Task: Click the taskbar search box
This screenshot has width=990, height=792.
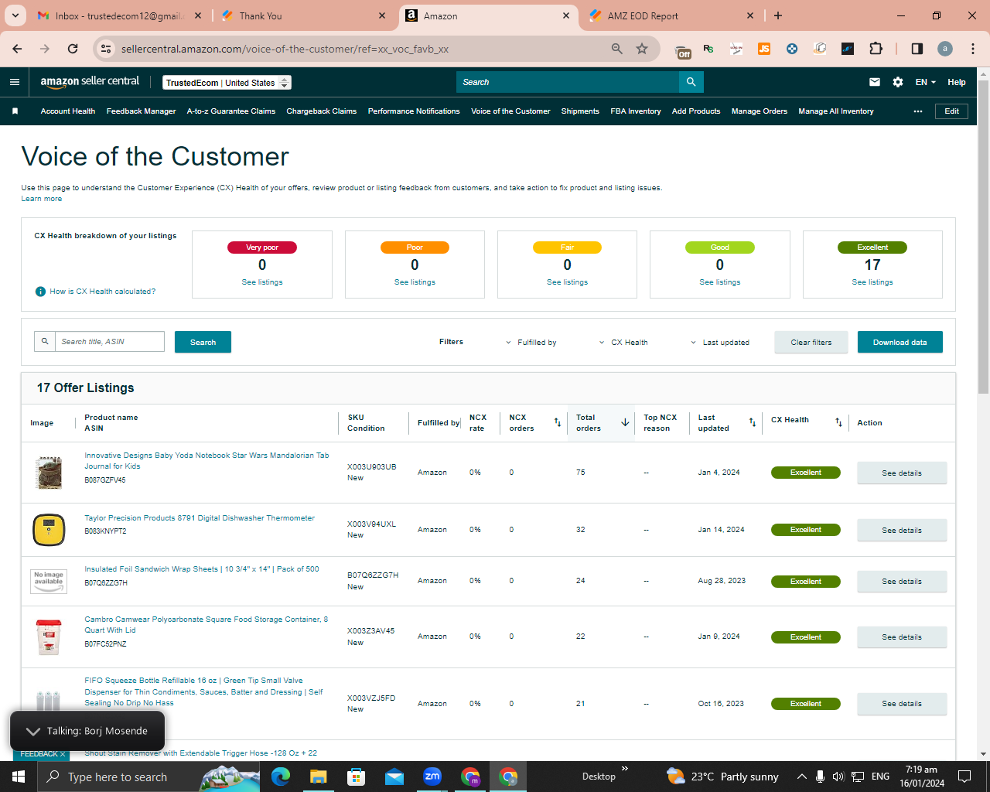Action: click(149, 777)
